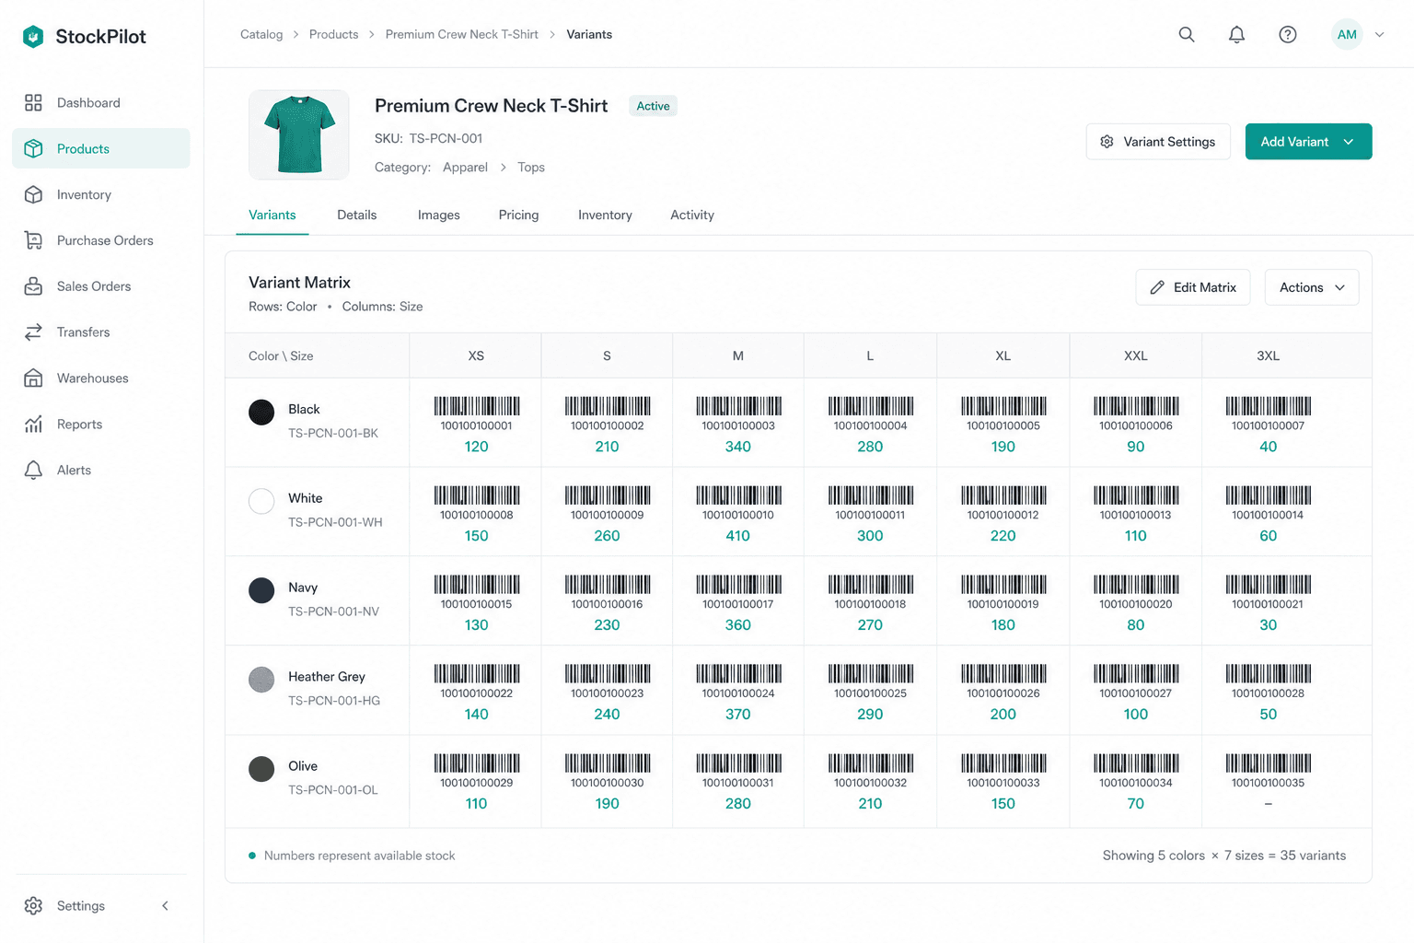Select the XS column header
Image resolution: width=1414 pixels, height=943 pixels.
click(x=476, y=355)
